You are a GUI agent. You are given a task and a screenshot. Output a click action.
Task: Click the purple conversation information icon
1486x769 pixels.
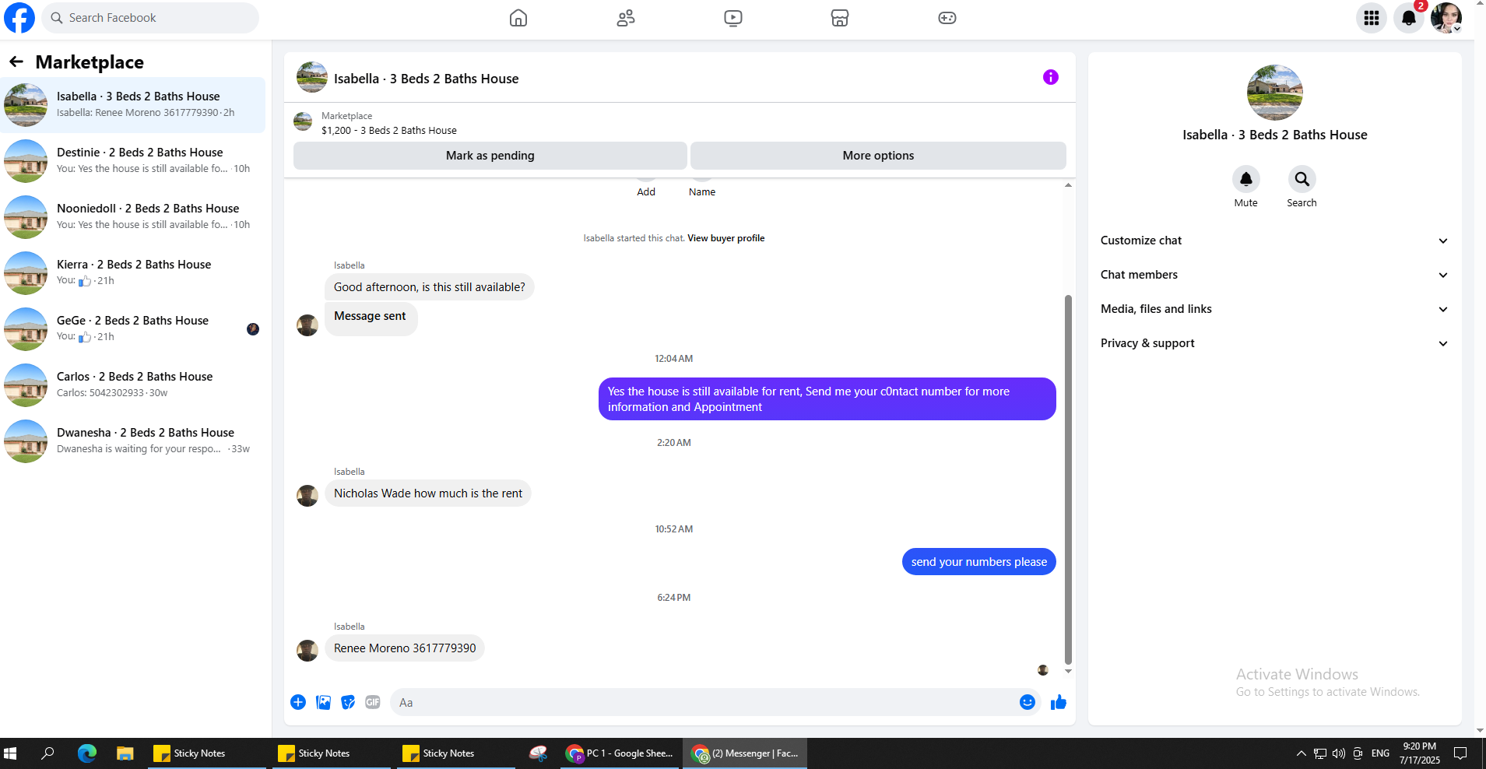click(1051, 77)
